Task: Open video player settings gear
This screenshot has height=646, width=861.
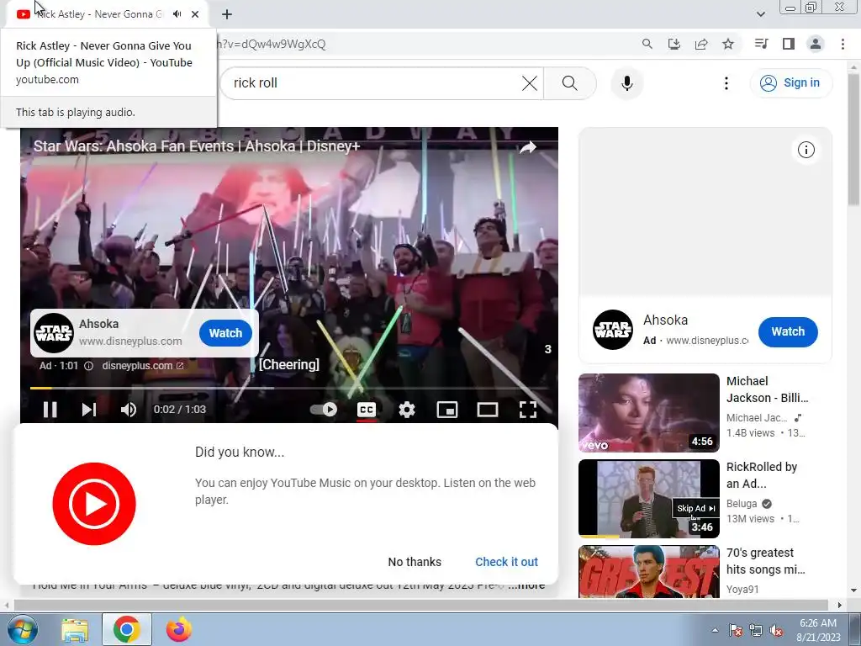Action: (x=407, y=410)
